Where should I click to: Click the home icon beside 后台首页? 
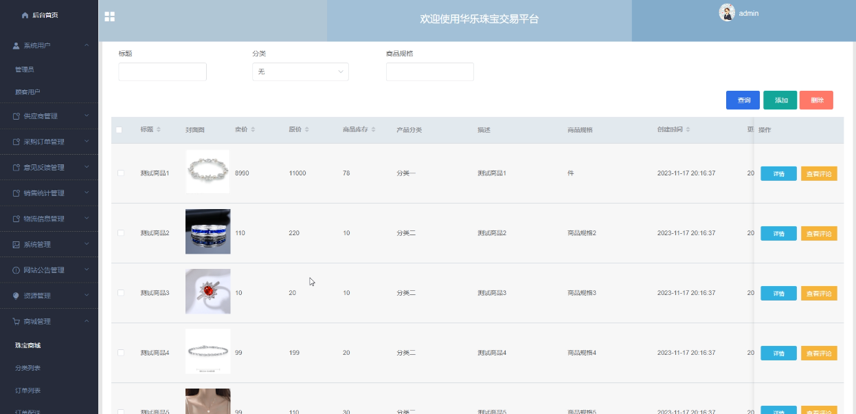pyautogui.click(x=25, y=15)
